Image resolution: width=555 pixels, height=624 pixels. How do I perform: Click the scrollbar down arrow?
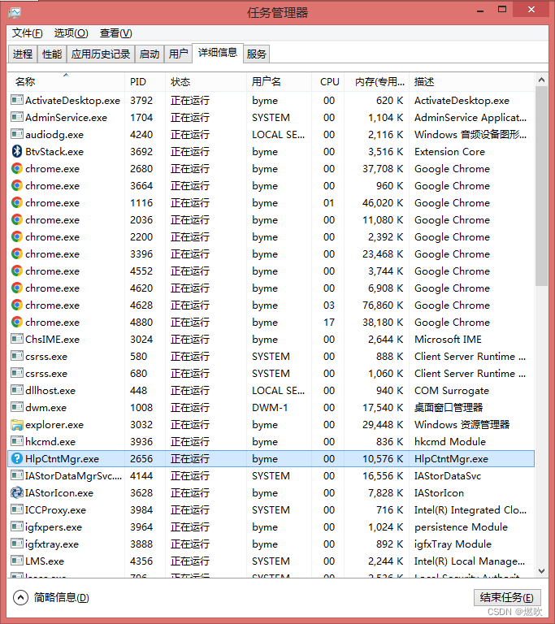[541, 571]
